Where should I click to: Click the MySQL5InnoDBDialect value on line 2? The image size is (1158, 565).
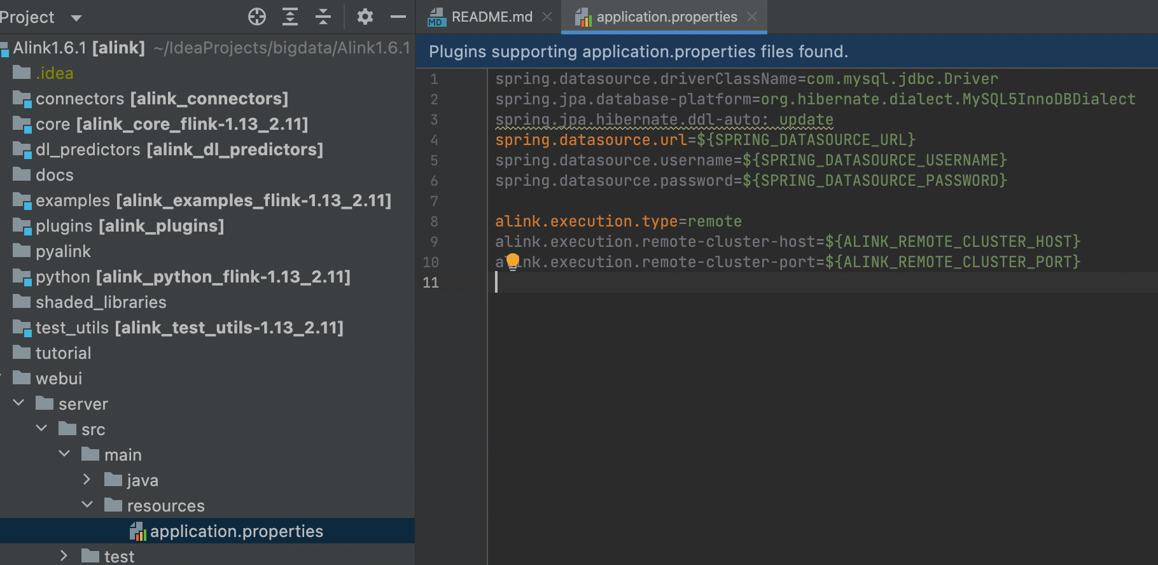[x=1049, y=99]
